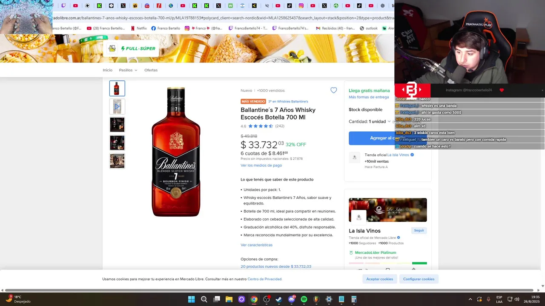Open Spotify from taskbar

(304, 299)
